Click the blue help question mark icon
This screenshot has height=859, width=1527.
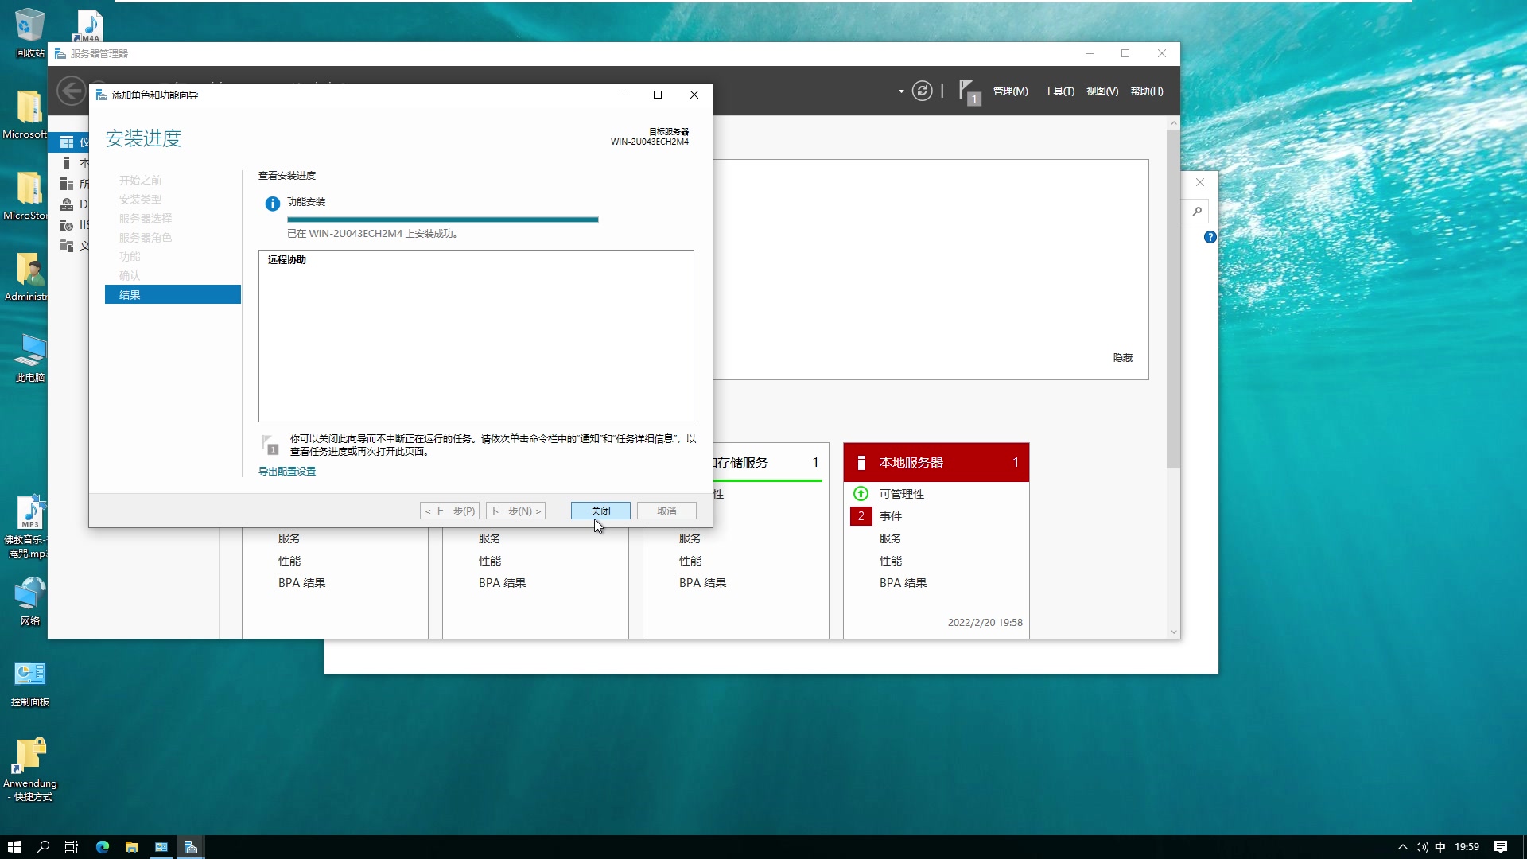1210,237
